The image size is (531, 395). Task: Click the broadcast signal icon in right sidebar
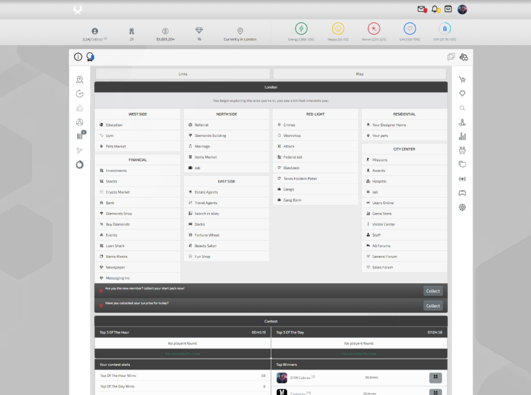pos(463,179)
